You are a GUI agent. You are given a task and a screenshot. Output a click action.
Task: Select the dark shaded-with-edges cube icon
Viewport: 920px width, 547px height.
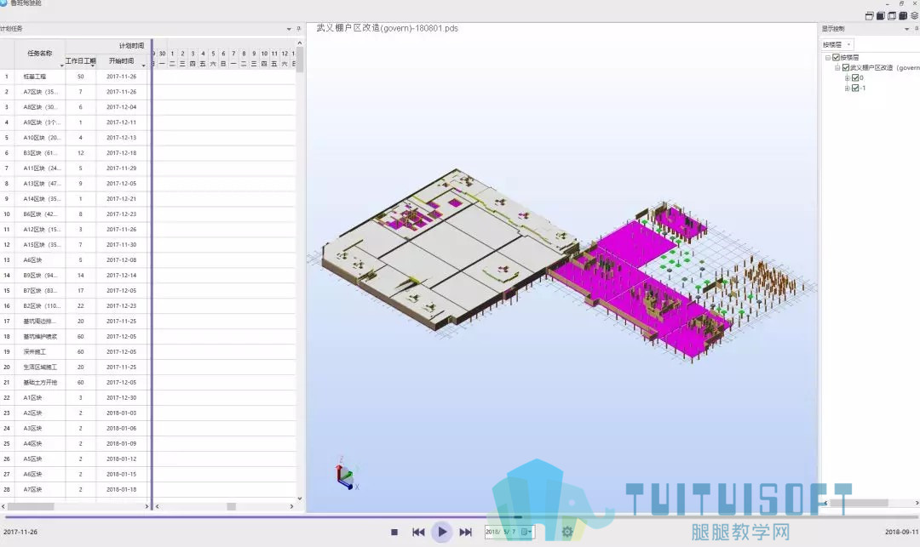point(903,16)
